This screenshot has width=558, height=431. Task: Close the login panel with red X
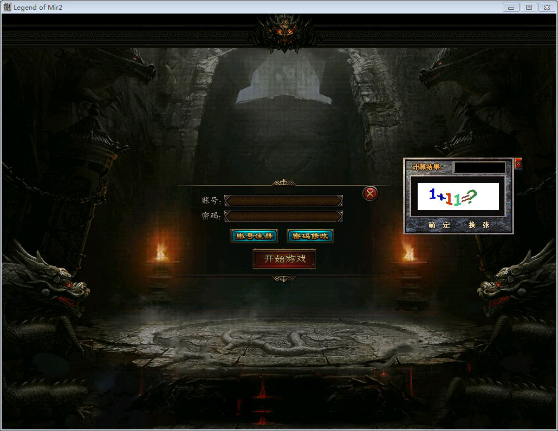click(x=370, y=193)
